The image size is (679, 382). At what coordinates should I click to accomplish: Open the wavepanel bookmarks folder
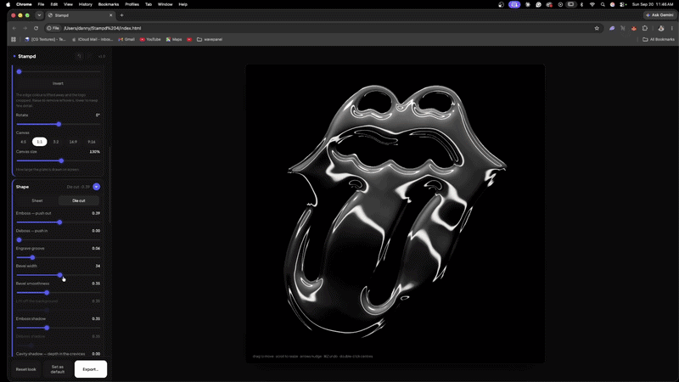[x=210, y=39]
